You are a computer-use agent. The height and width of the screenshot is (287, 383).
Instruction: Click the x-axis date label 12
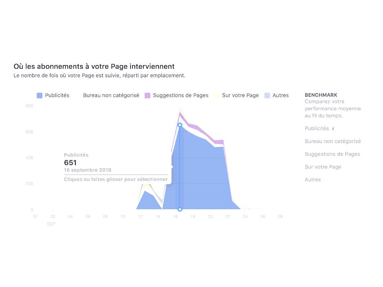click(x=140, y=217)
